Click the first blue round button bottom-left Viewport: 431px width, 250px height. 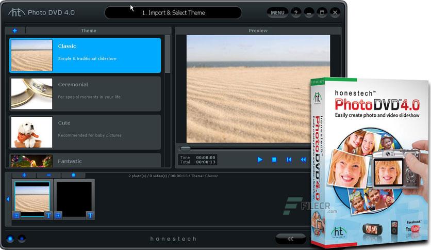pos(10,239)
